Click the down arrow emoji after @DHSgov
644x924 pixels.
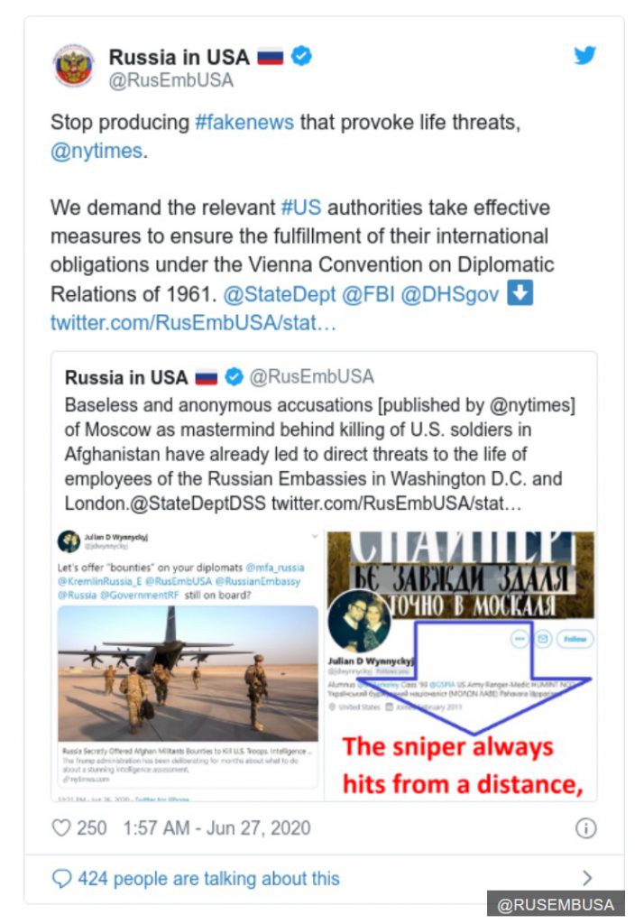tap(520, 293)
